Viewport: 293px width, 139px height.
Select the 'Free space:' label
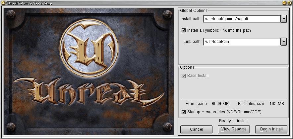pos(197,104)
